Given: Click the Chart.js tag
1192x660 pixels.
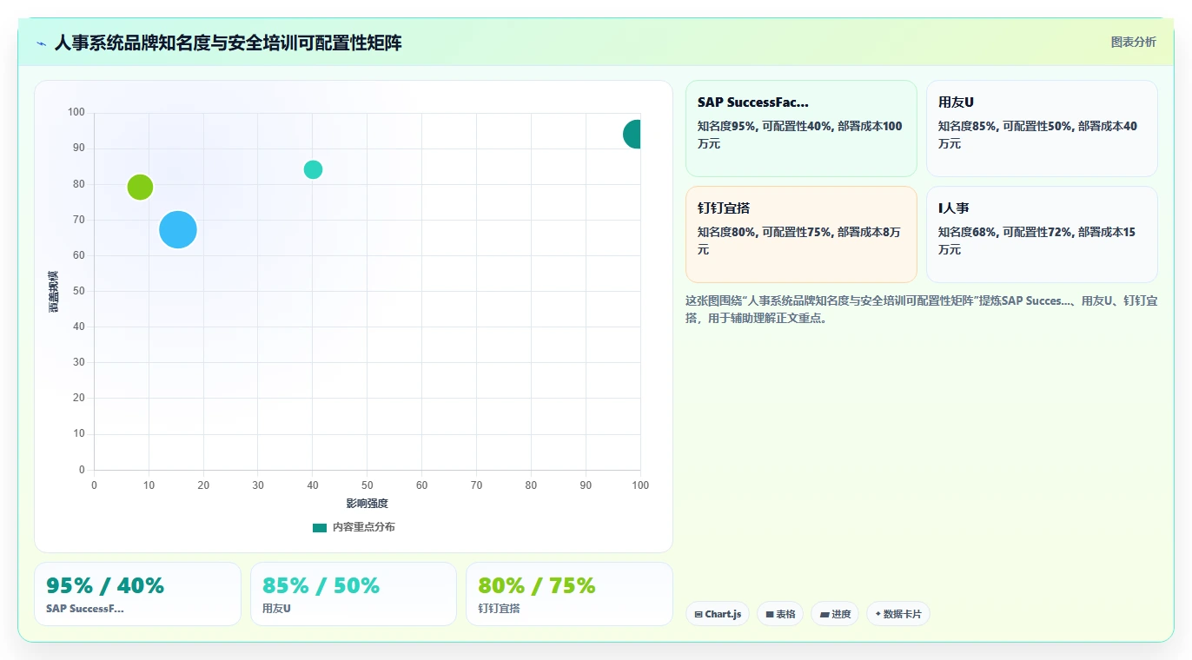Looking at the screenshot, I should click(x=718, y=614).
